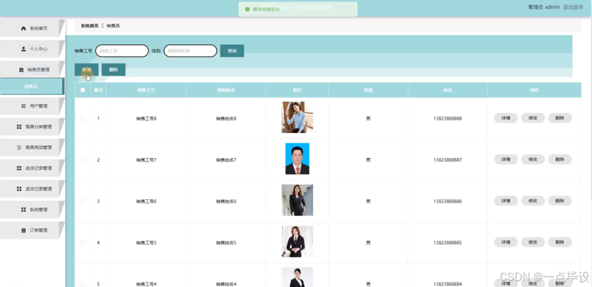This screenshot has width=592, height=287.
Task: Click the 销售工号8 cell
Action: click(x=146, y=118)
